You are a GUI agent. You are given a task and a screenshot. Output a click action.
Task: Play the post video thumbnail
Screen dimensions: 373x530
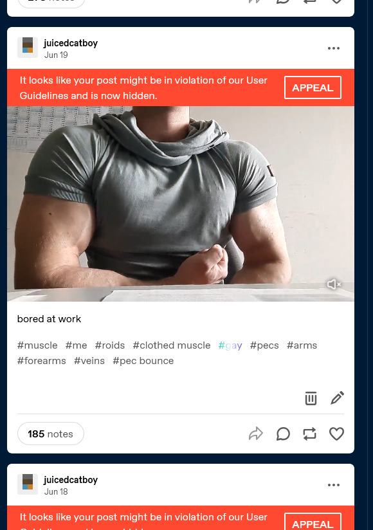pyautogui.click(x=181, y=204)
